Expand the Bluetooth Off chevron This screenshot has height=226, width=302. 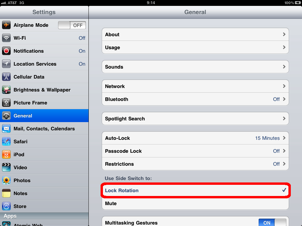284,99
